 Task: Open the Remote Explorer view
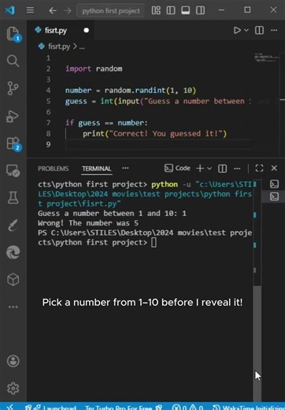point(13,171)
